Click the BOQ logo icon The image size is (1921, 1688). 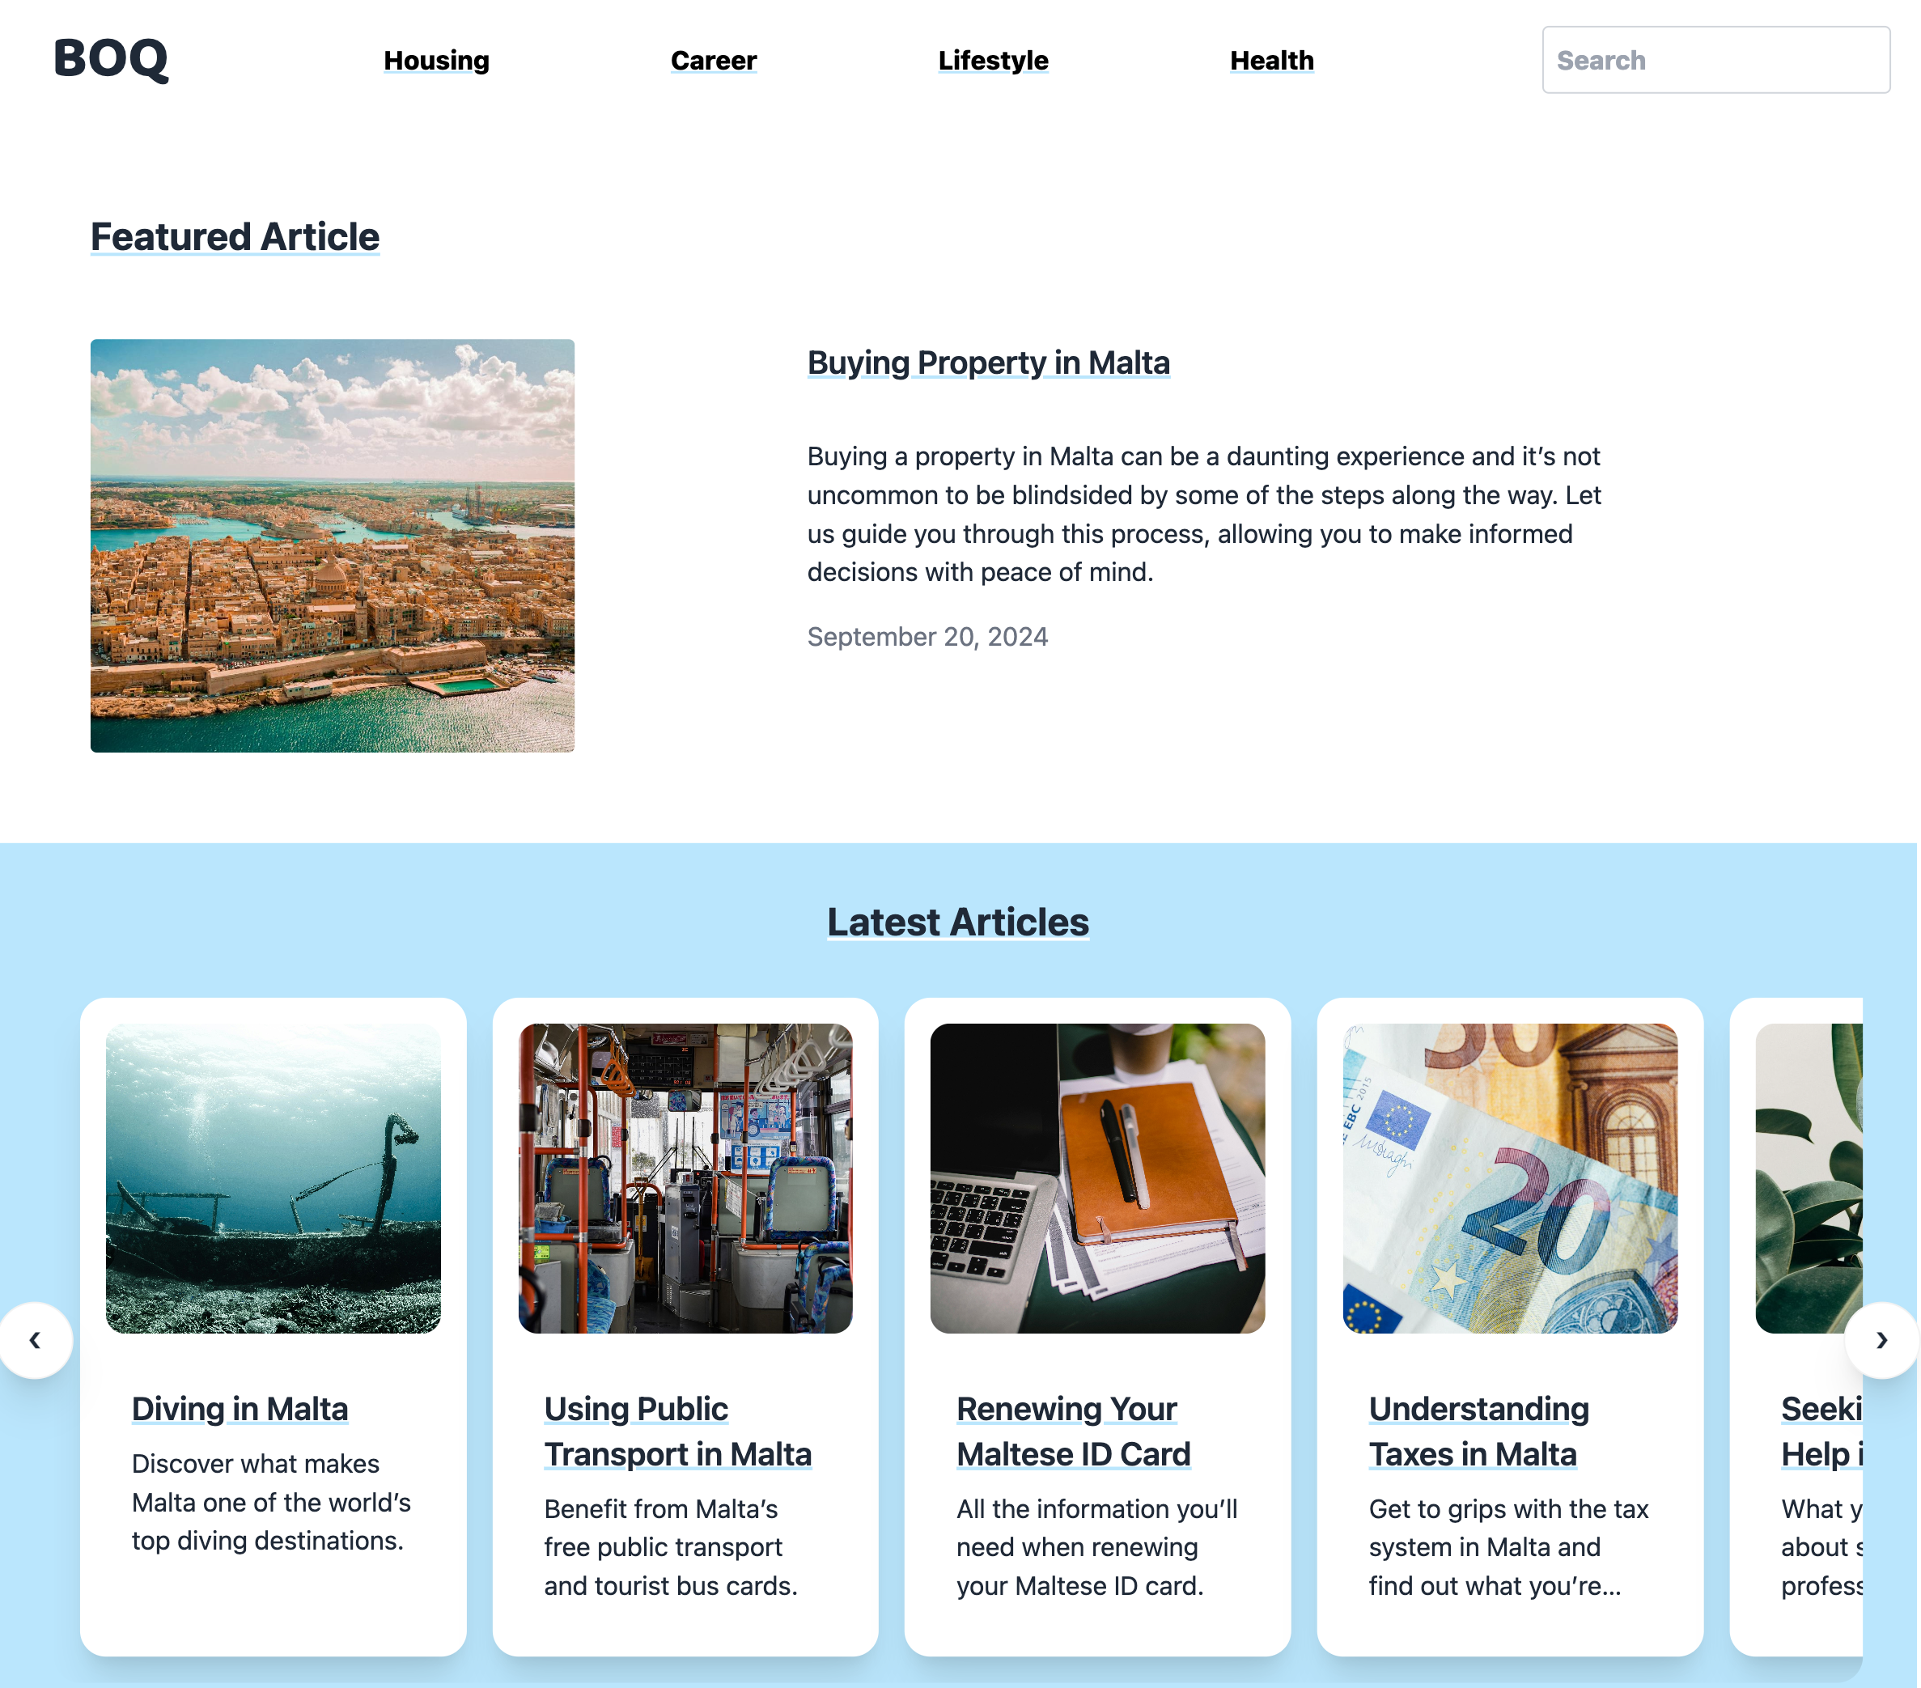point(108,59)
